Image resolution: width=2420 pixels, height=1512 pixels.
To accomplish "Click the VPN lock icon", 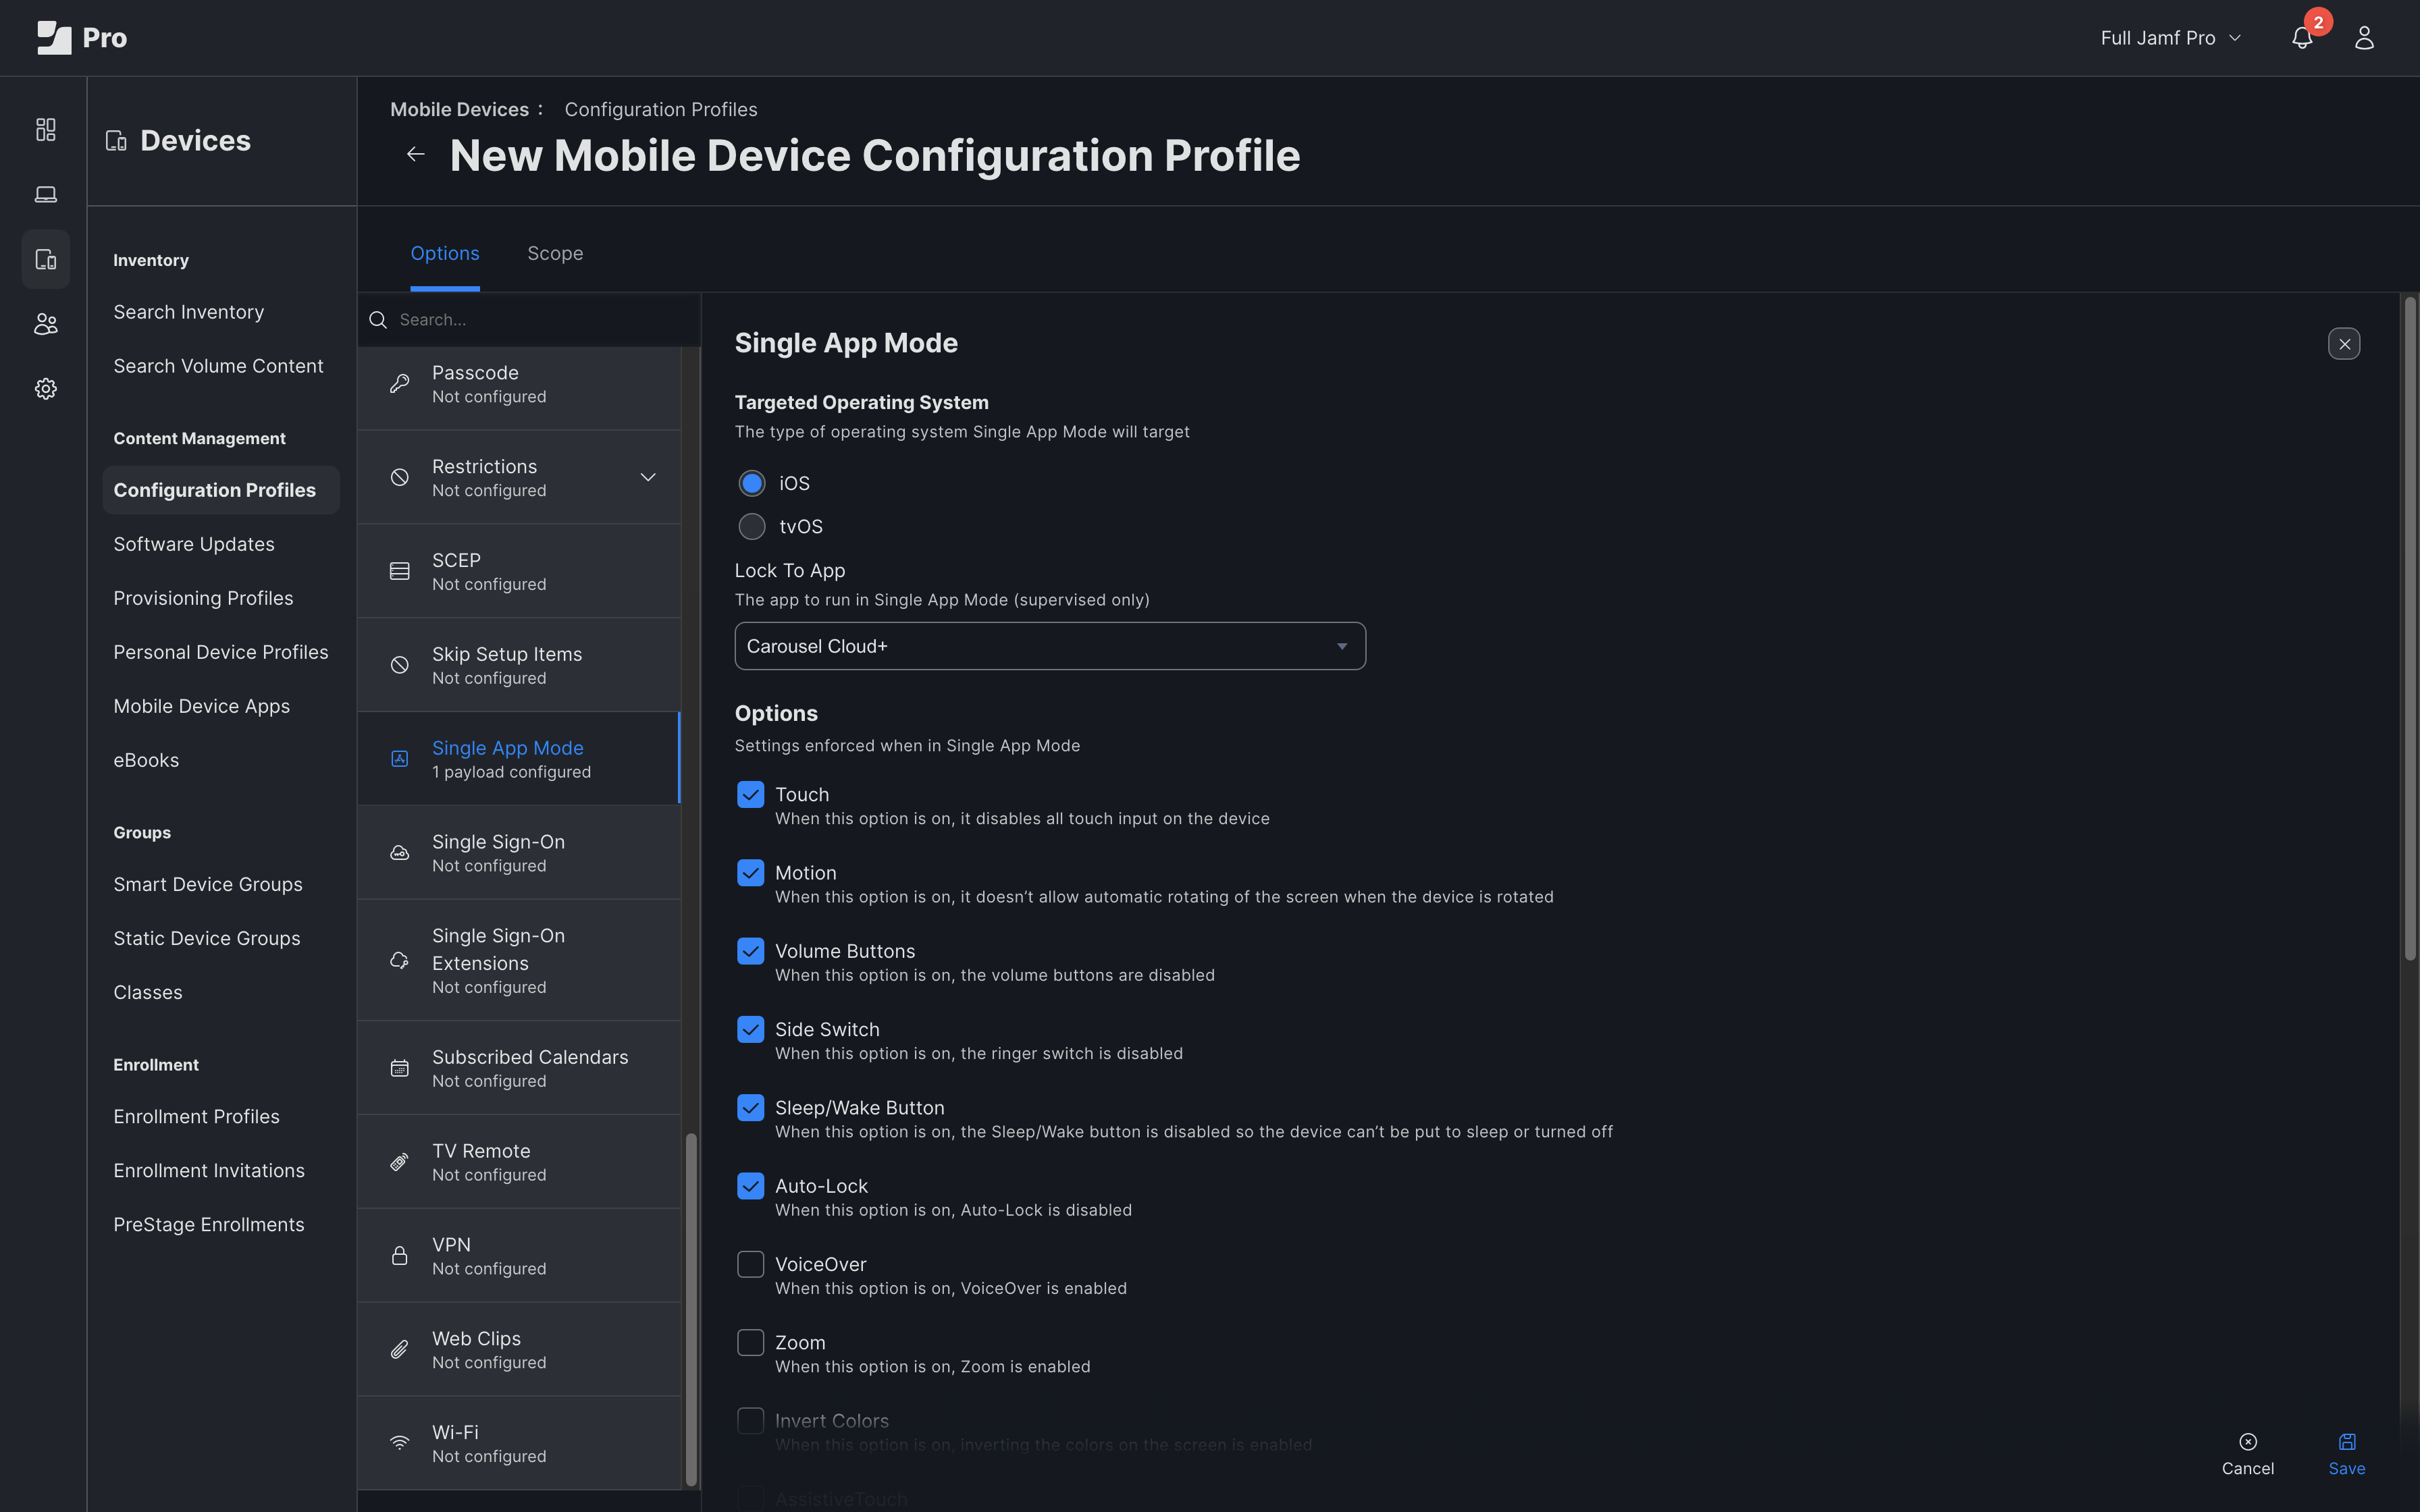I will 399,1256.
